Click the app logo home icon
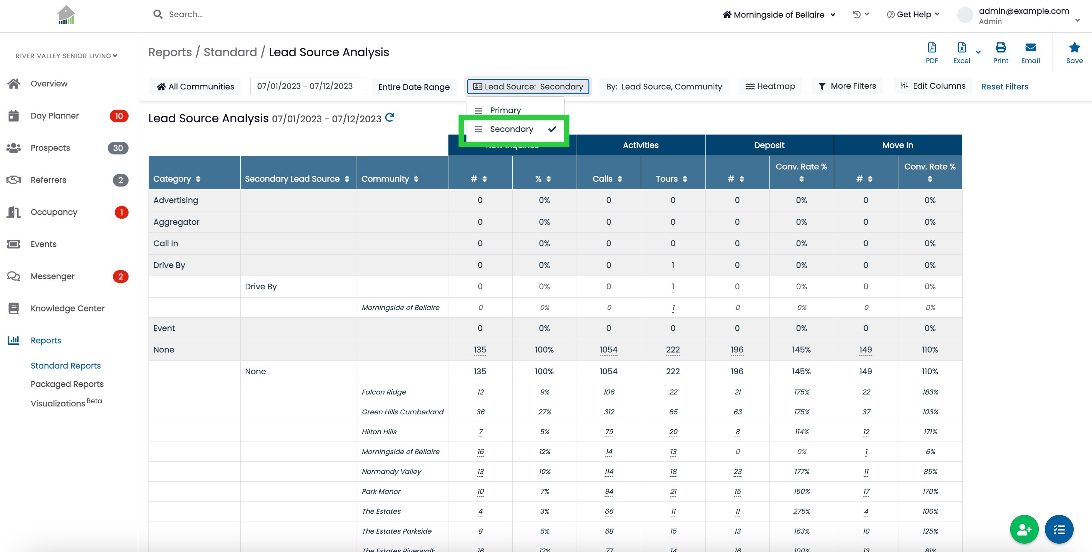The width and height of the screenshot is (1092, 552). (66, 15)
